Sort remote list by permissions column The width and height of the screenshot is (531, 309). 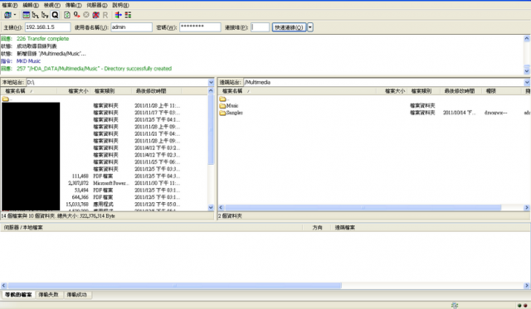pos(501,91)
